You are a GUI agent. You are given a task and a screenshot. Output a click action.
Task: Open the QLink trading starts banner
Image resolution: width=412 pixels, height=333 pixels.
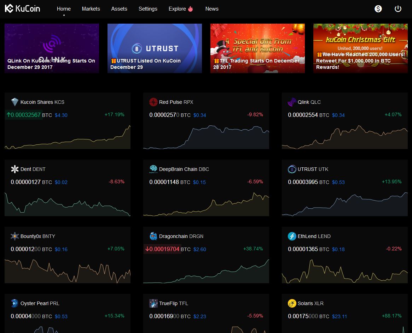[x=52, y=48]
